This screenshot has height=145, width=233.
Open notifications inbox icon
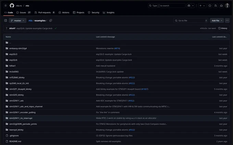click(x=221, y=5)
